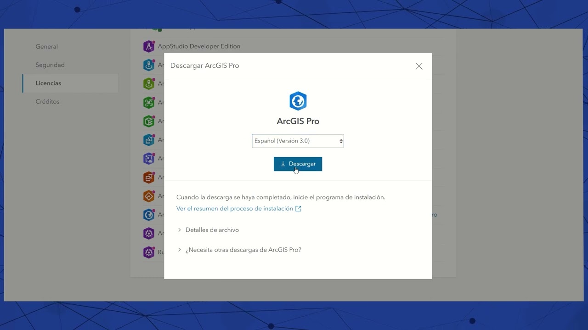Select the Seguridad sidebar tab

(x=50, y=65)
